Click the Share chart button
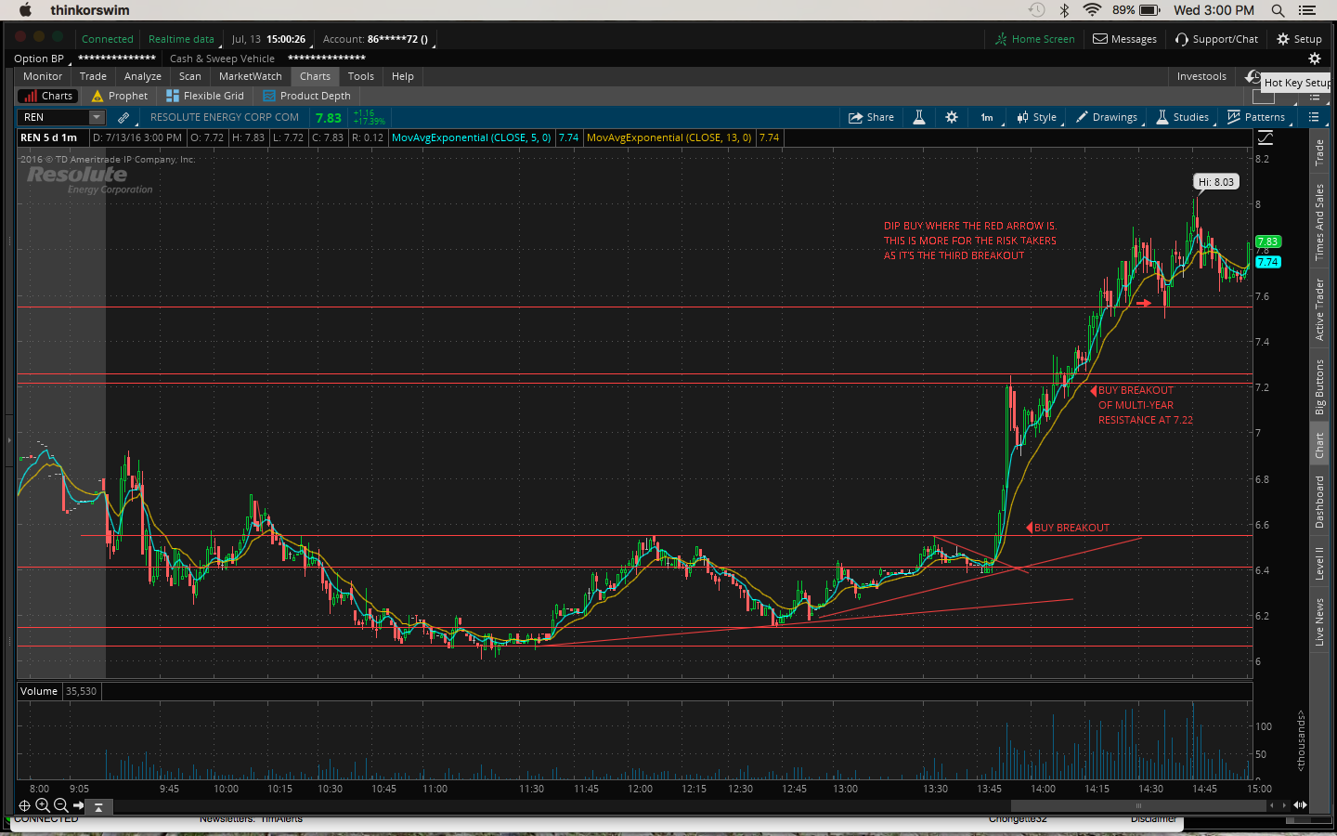The image size is (1337, 836). coord(871,117)
